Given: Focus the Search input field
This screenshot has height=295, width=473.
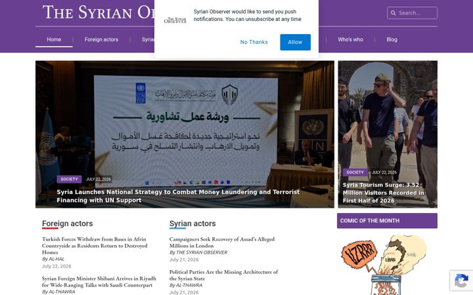Looking at the screenshot, I should coord(412,13).
